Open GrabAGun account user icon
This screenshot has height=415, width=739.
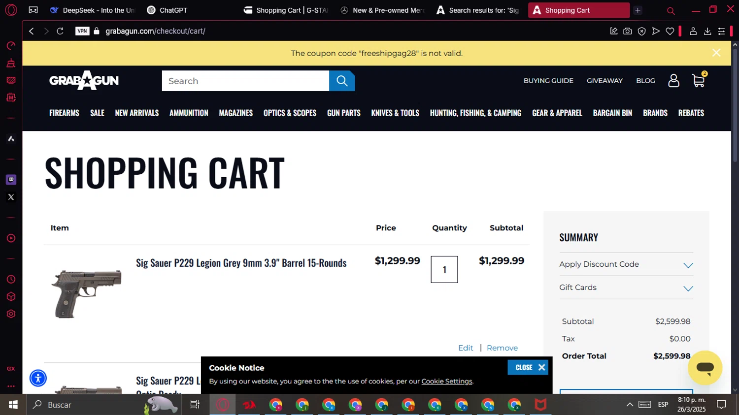(673, 81)
